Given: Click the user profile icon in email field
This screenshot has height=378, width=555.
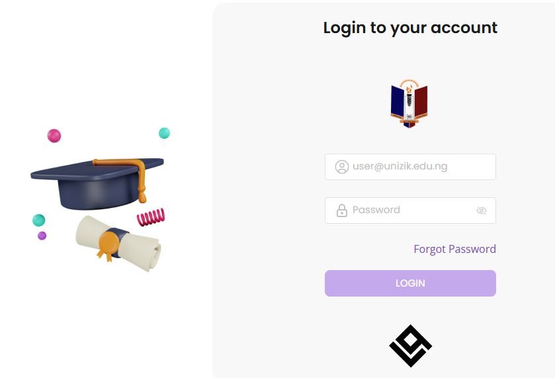Looking at the screenshot, I should 341,167.
